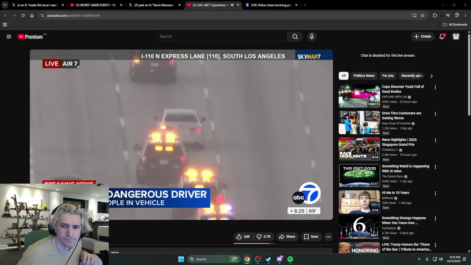Share the live stream video
Screen dimensions: 471x265
click(x=287, y=237)
